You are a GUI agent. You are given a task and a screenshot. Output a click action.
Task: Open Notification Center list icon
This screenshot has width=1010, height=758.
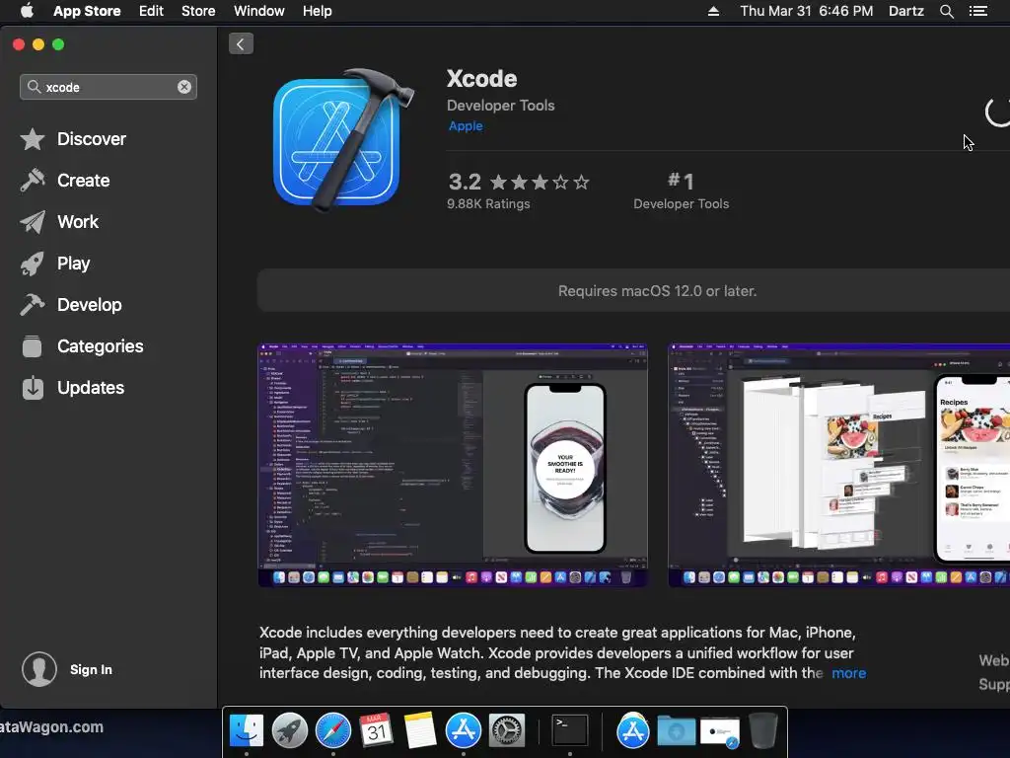(x=978, y=11)
